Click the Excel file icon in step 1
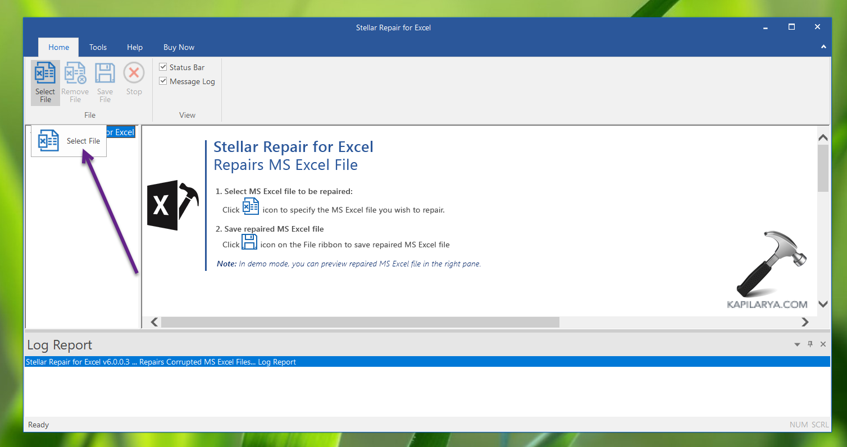847x447 pixels. (251, 206)
